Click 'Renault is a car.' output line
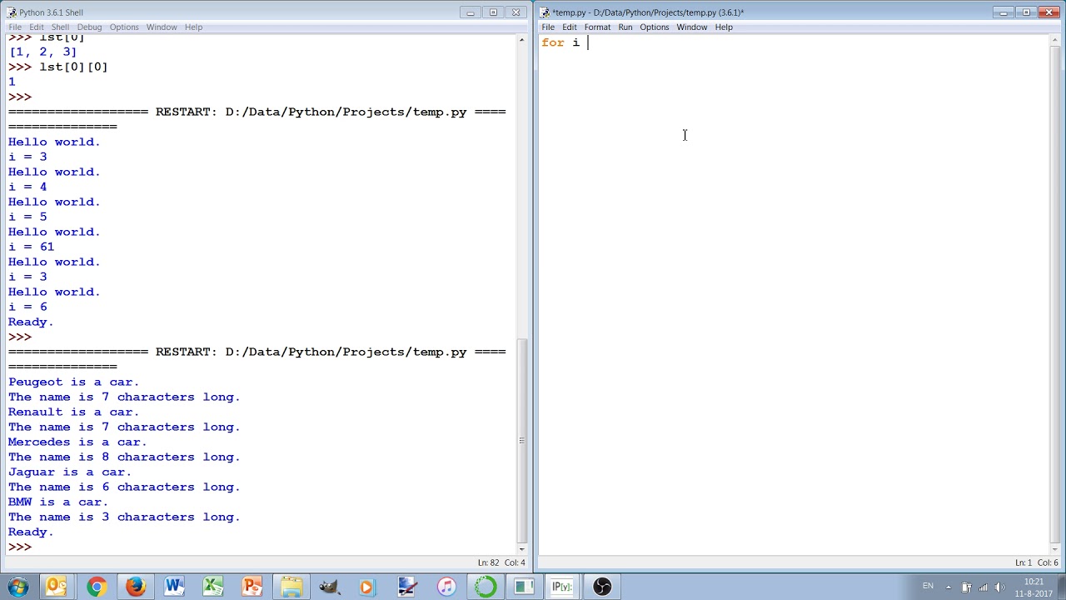Screen dimensions: 1066x600 [x=74, y=412]
